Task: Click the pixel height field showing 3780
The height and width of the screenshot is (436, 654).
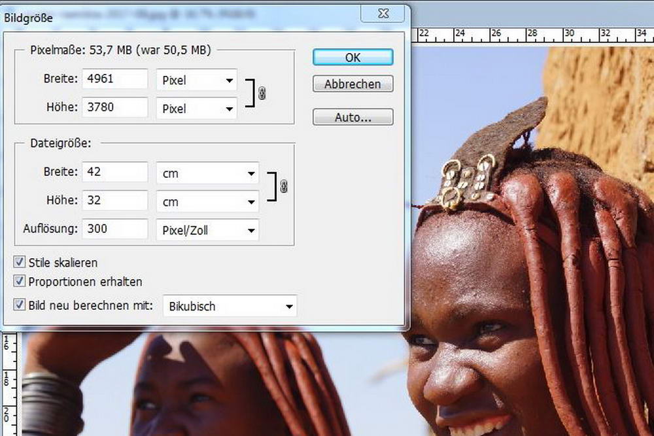Action: 115,107
